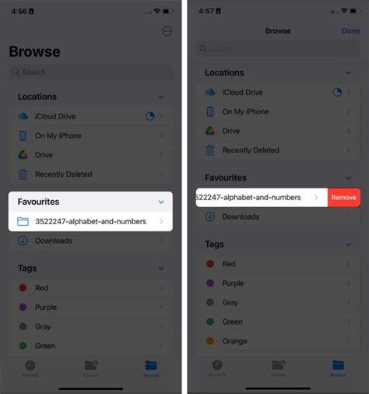Collapse Locations section in left screen
Image resolution: width=369 pixels, height=394 pixels.
(x=161, y=97)
